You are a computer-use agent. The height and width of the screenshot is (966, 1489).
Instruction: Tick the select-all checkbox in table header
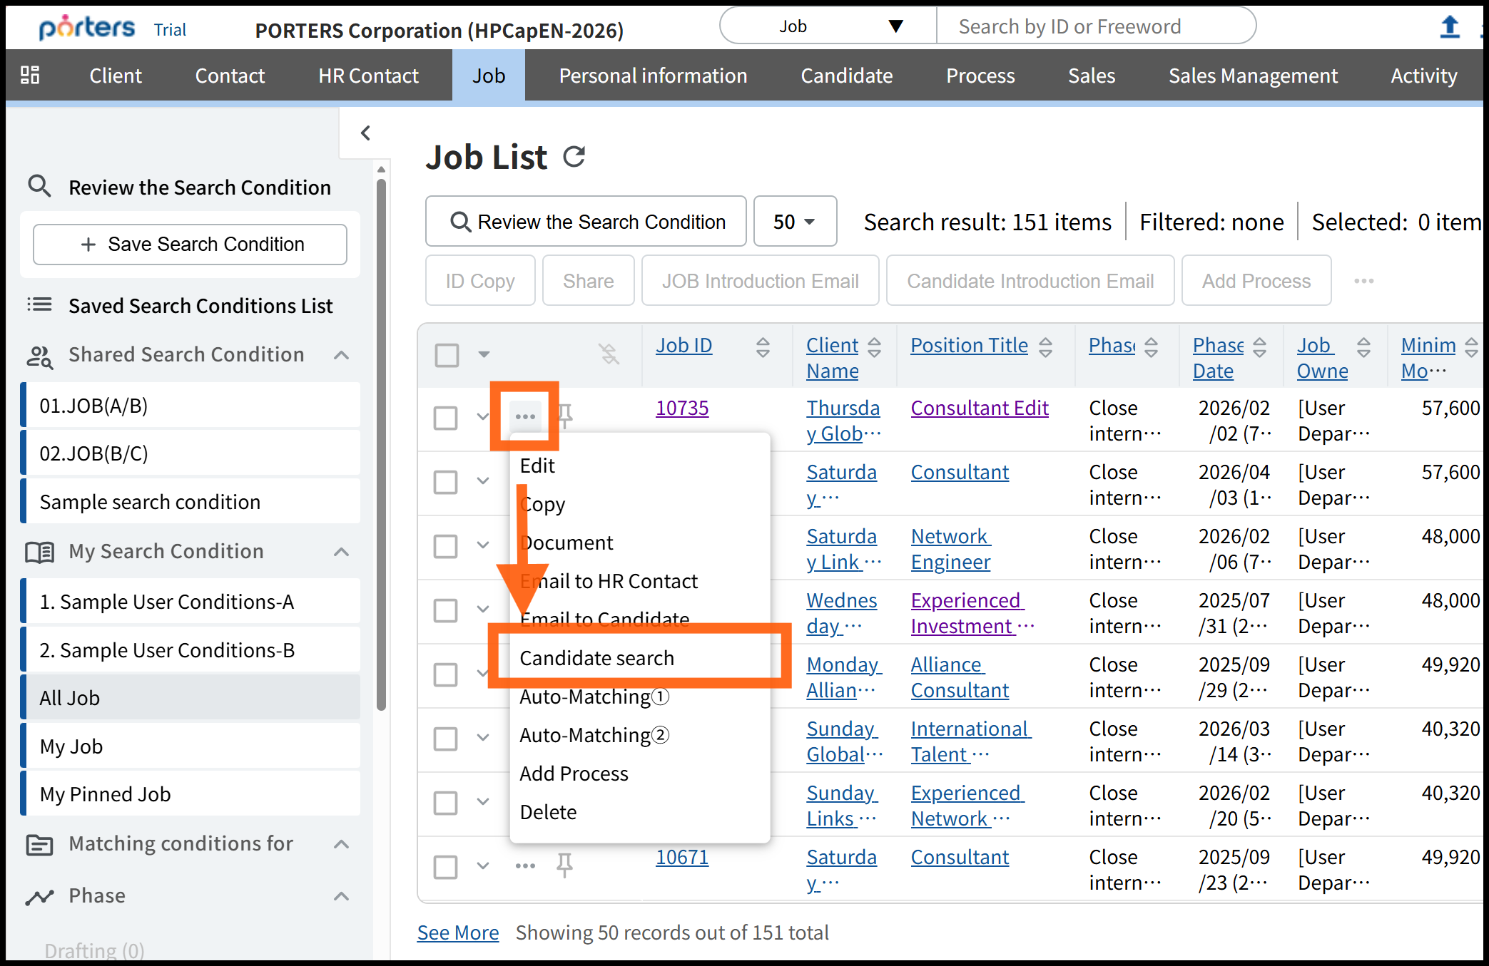pos(447,354)
